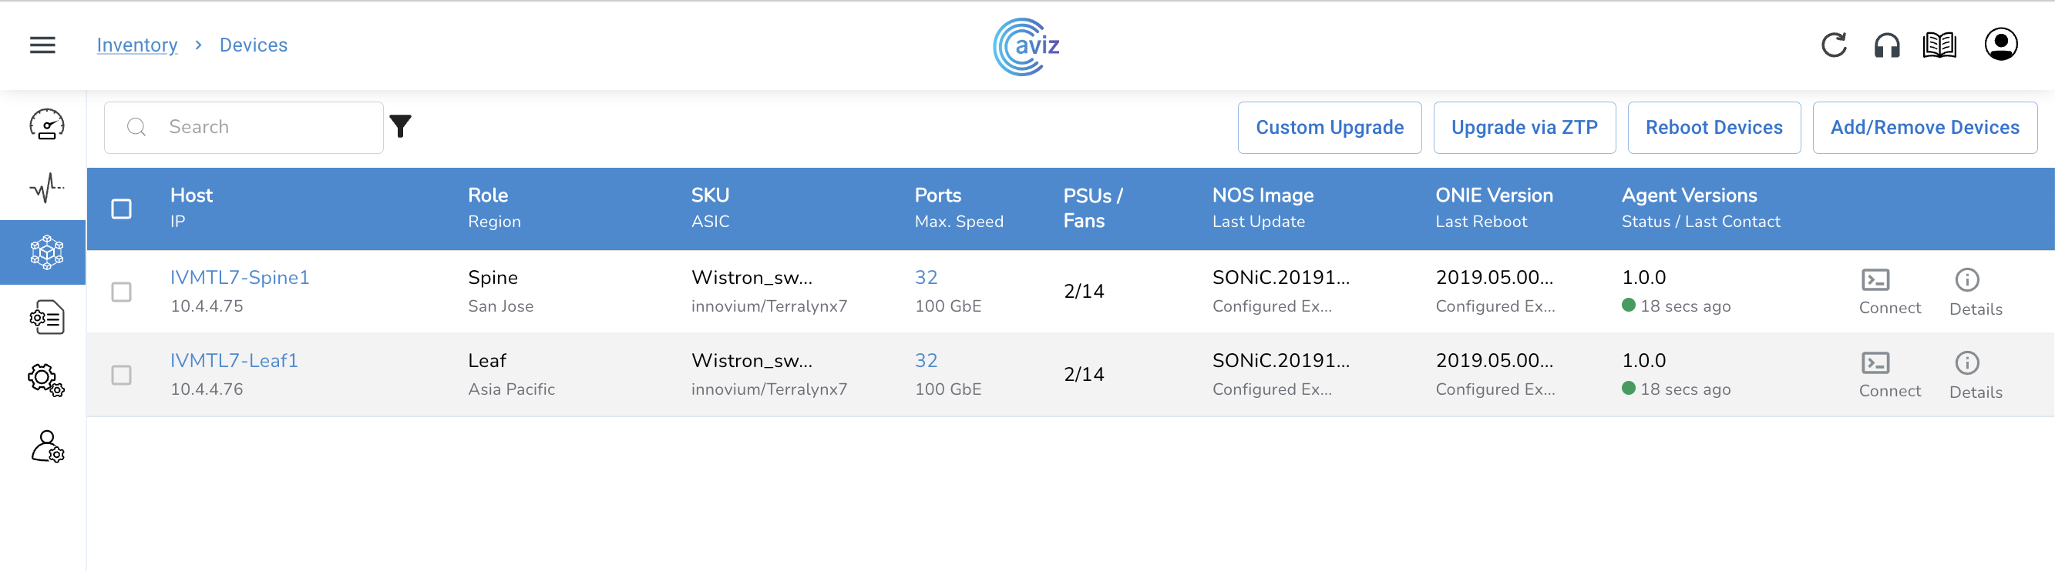This screenshot has height=571, width=2055.
Task: Click the configuration list sidebar icon
Action: [46, 317]
